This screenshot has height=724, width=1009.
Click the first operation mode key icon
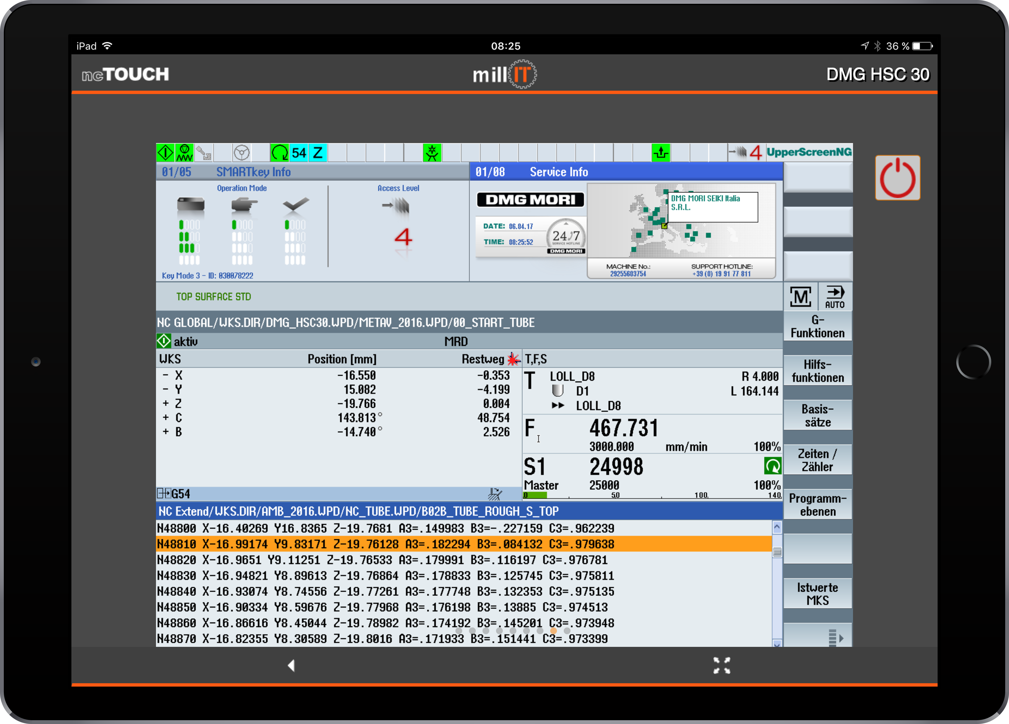[x=190, y=205]
